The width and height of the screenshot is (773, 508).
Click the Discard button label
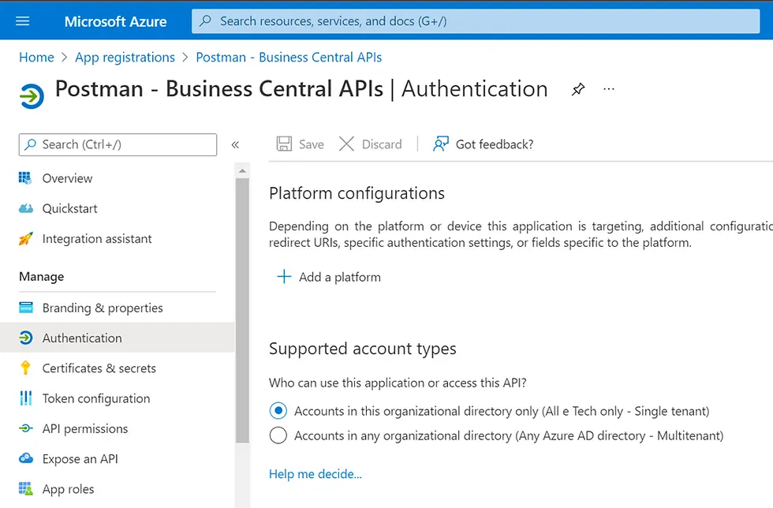pyautogui.click(x=382, y=144)
